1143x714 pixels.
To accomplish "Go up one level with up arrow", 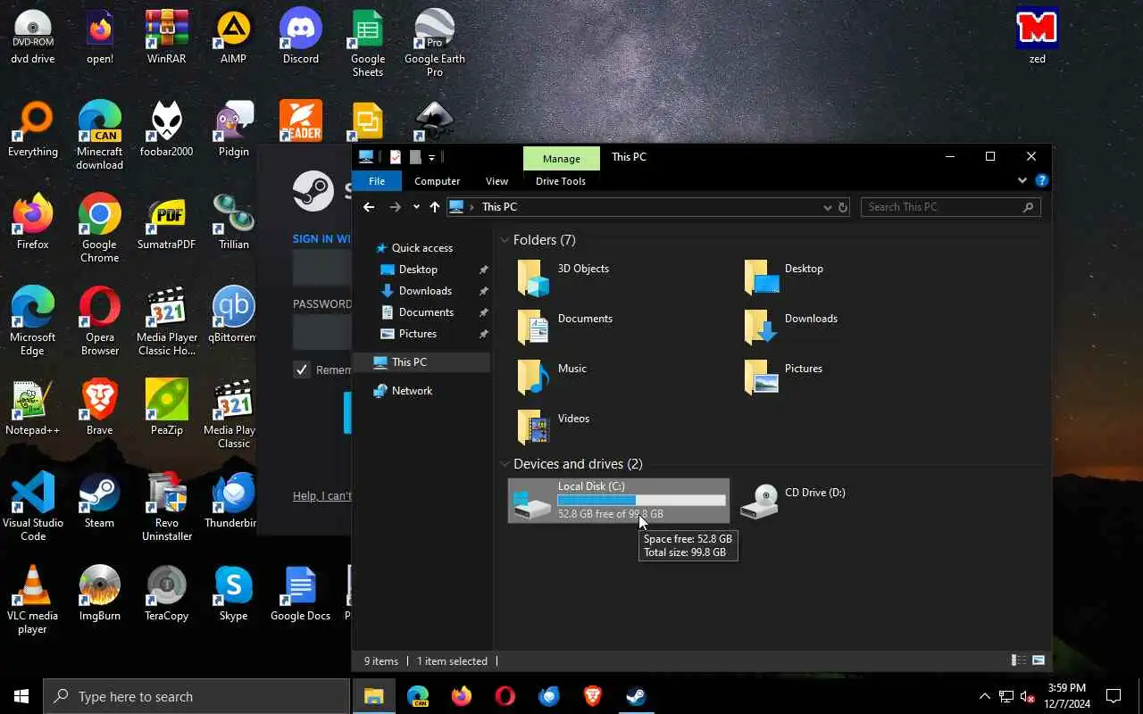I will click(435, 207).
